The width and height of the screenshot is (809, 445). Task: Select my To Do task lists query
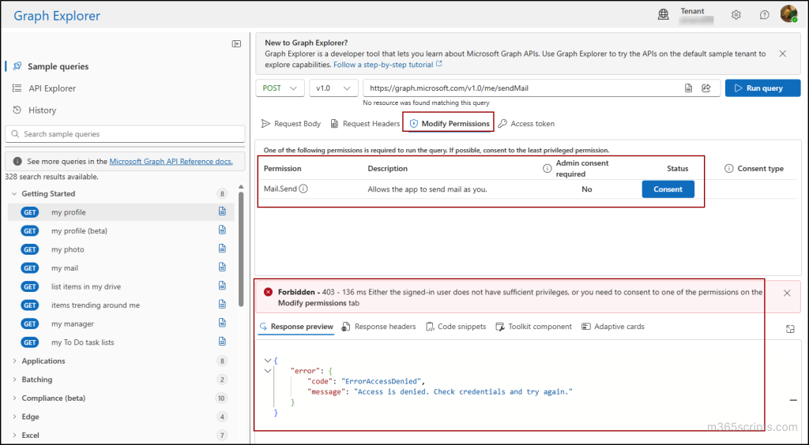point(121,342)
